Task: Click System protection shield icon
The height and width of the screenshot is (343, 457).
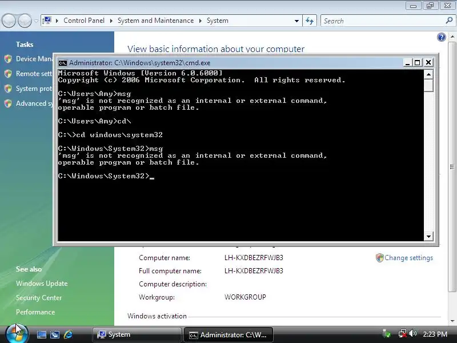Action: tap(8, 89)
